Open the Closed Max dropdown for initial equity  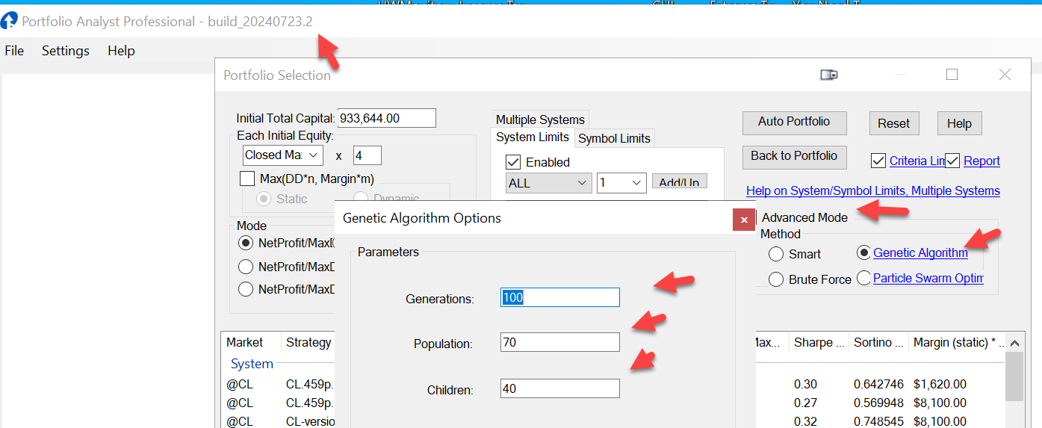click(282, 155)
